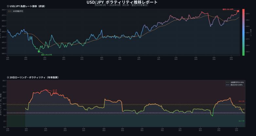256x136 pixels.
Task: Click the rate color bar gradient scale
Action: coord(243,32)
